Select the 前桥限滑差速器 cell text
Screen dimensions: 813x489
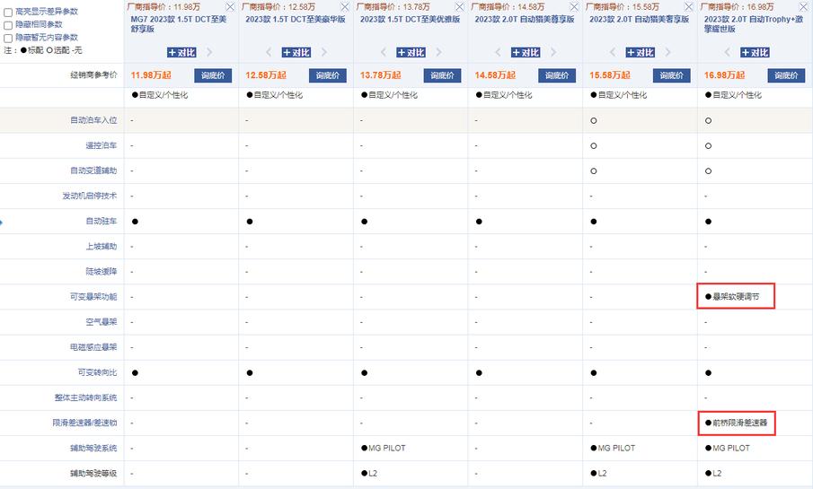(x=740, y=423)
